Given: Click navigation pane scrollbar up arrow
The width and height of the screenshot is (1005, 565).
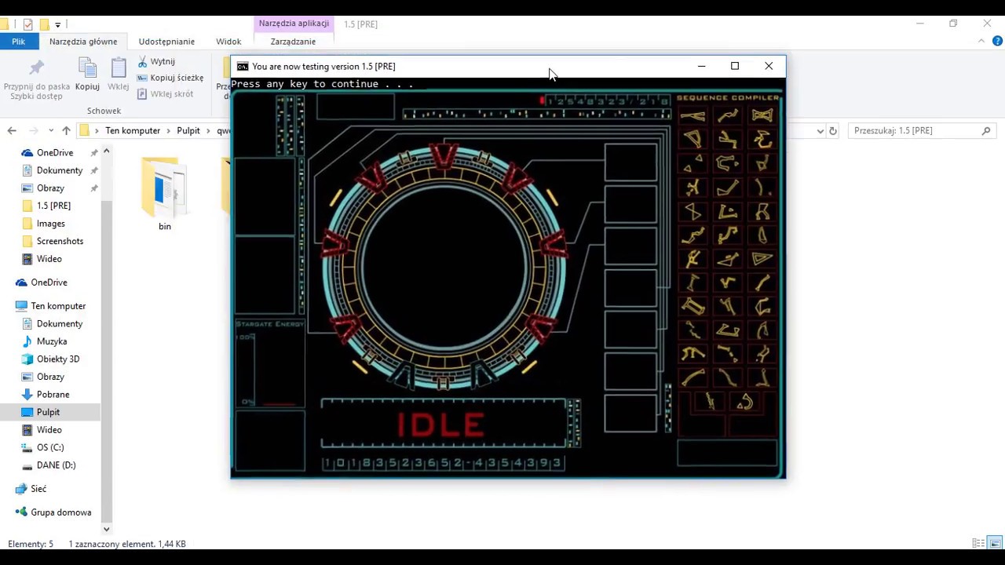Looking at the screenshot, I should click(x=106, y=151).
